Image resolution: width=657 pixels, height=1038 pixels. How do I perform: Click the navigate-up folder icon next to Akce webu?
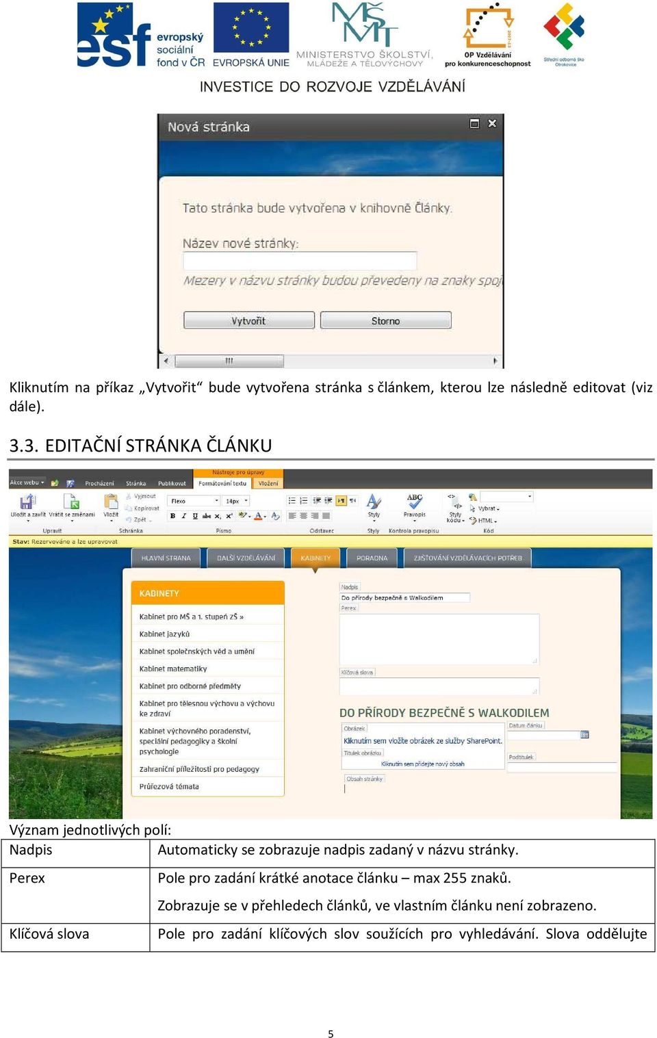[x=55, y=483]
